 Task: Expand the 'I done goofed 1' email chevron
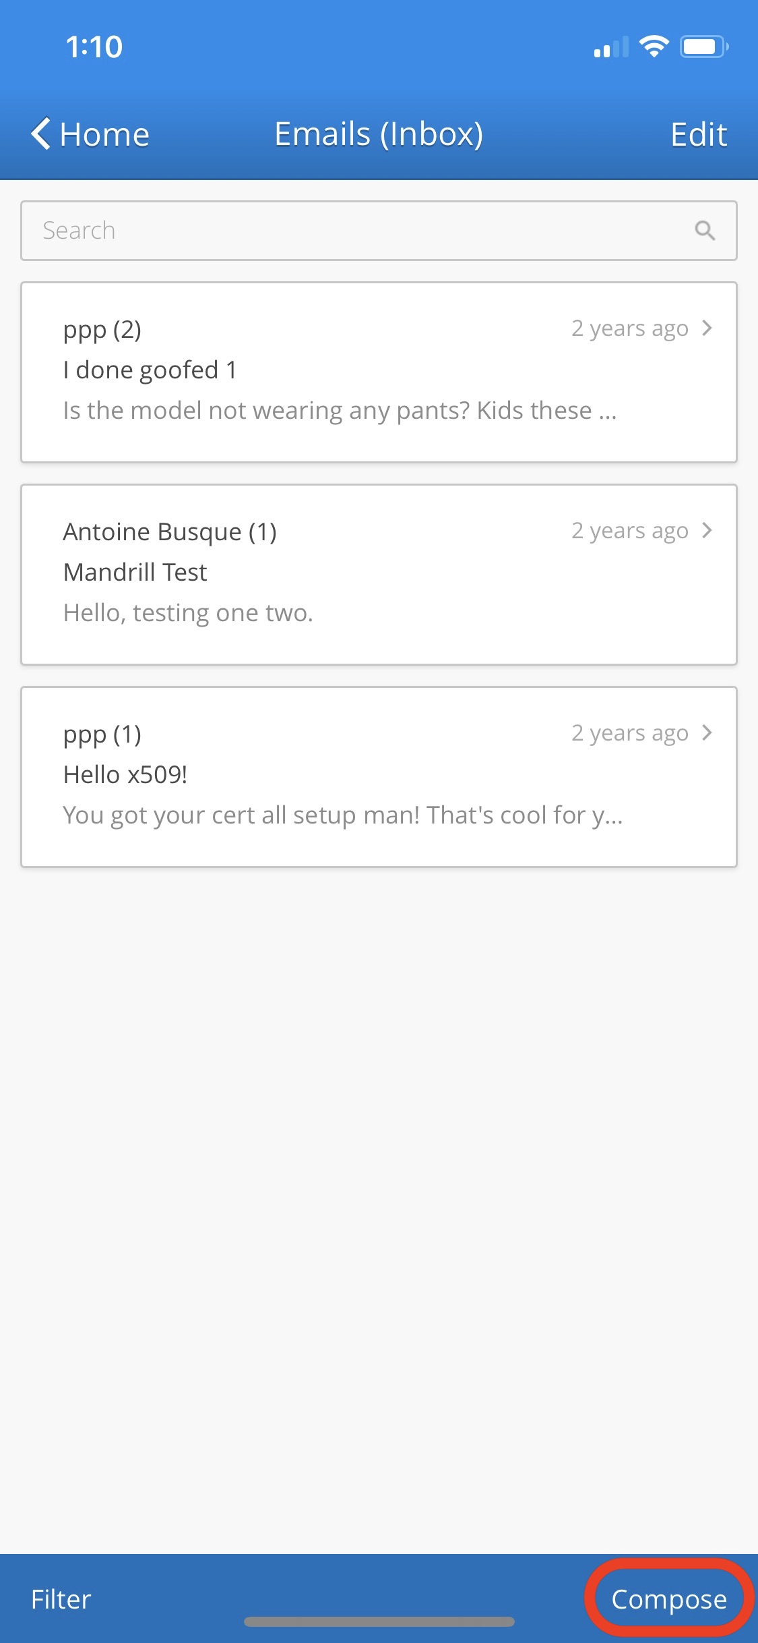[x=707, y=328]
